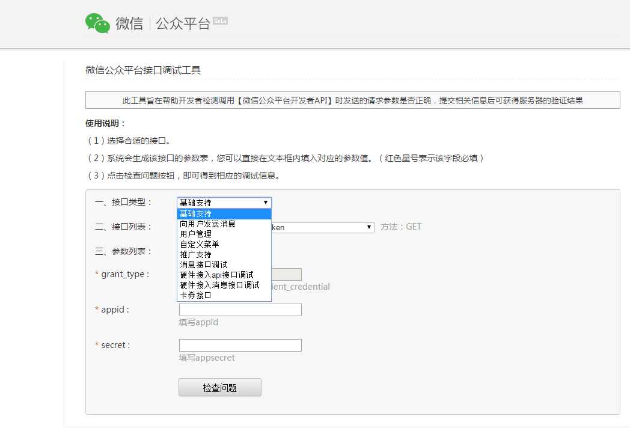Click instruction （3）点击检查问题按钮 text

tap(183, 176)
